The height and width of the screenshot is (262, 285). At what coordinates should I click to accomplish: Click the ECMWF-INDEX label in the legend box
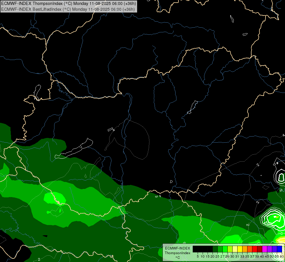pos(178,248)
